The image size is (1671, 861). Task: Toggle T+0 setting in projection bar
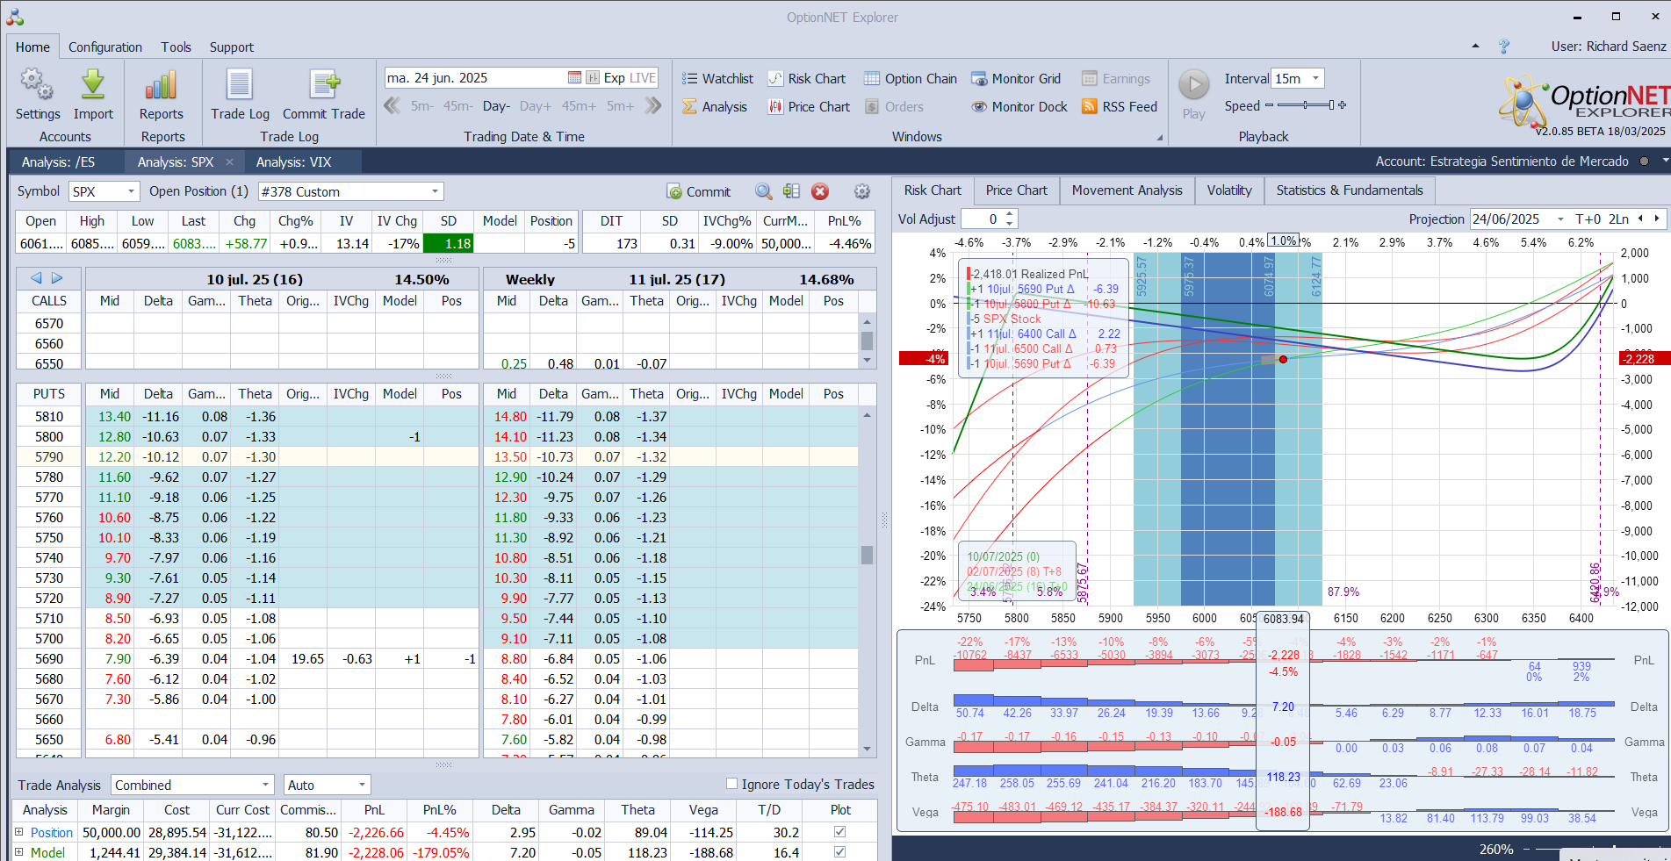[1588, 219]
